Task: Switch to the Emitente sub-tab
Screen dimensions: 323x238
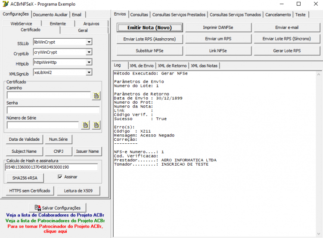Action: click(58, 24)
